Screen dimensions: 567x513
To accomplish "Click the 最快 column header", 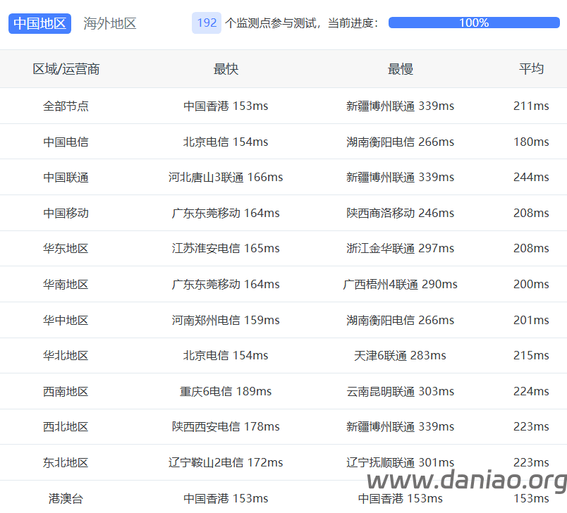I will click(226, 69).
